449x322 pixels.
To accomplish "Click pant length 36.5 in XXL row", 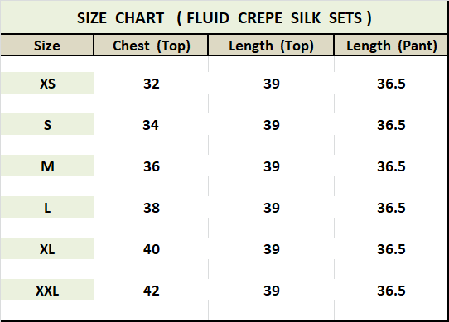I will point(391,291).
